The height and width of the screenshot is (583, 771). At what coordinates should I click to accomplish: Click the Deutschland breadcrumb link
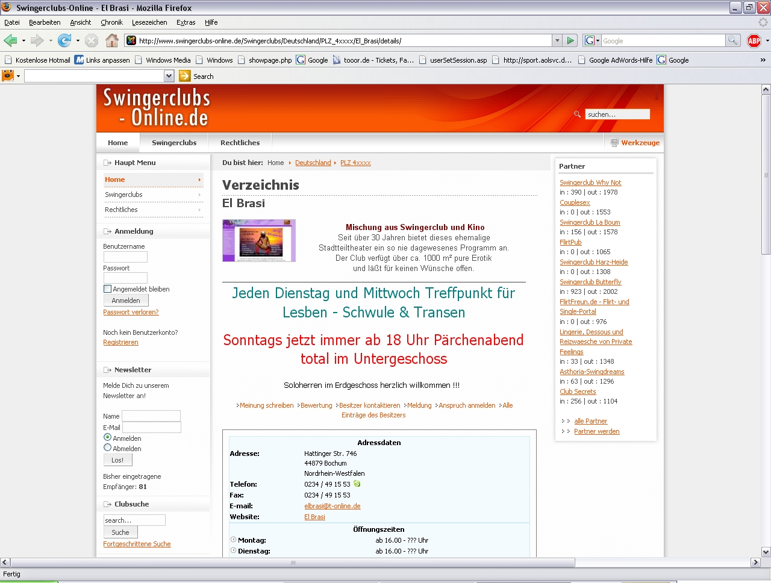(x=313, y=163)
